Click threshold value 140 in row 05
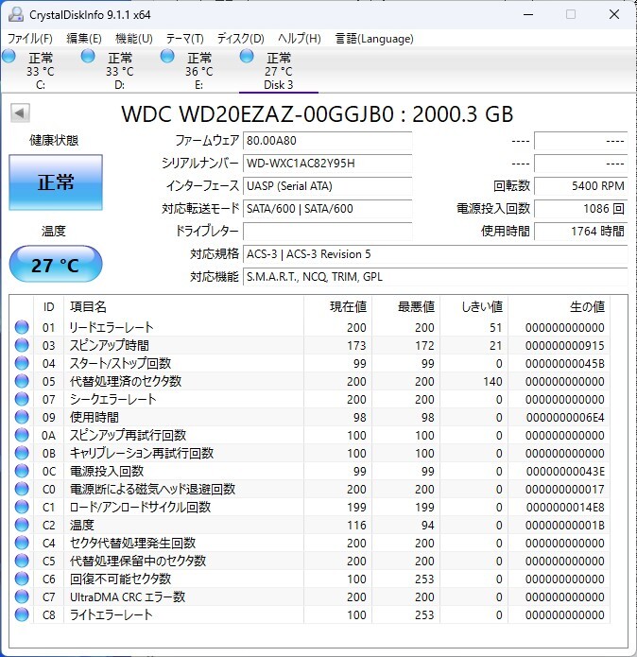The height and width of the screenshot is (657, 637). point(492,382)
